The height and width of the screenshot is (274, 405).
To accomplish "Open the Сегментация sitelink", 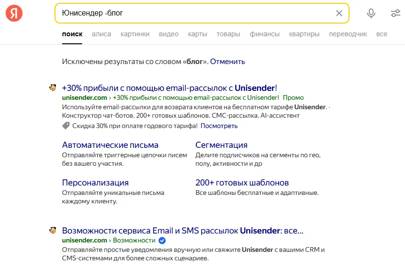I will click(x=221, y=145).
